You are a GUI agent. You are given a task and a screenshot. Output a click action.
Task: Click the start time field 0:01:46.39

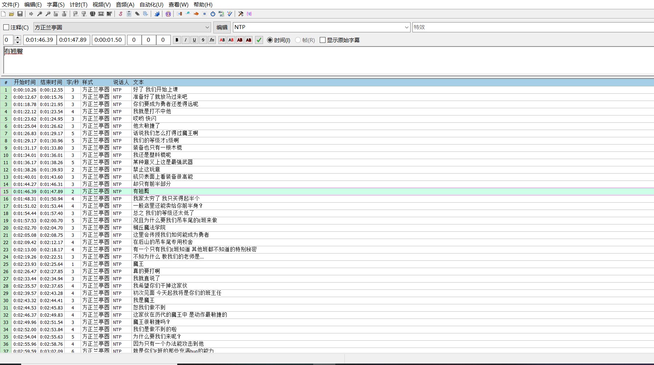click(40, 40)
